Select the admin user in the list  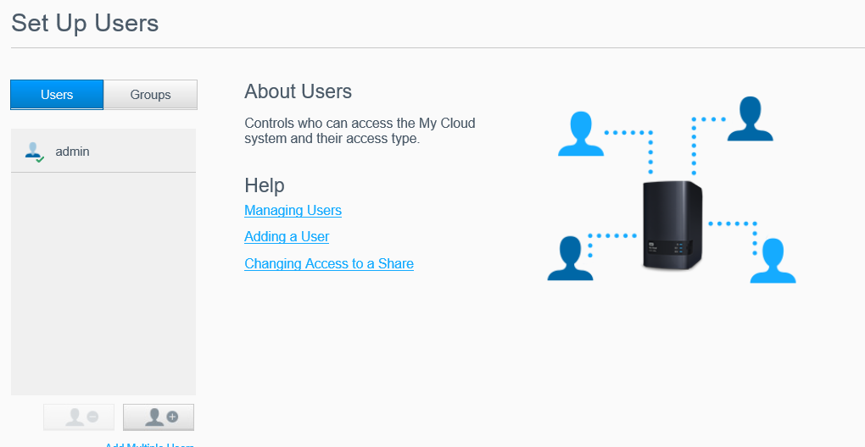pyautogui.click(x=72, y=152)
